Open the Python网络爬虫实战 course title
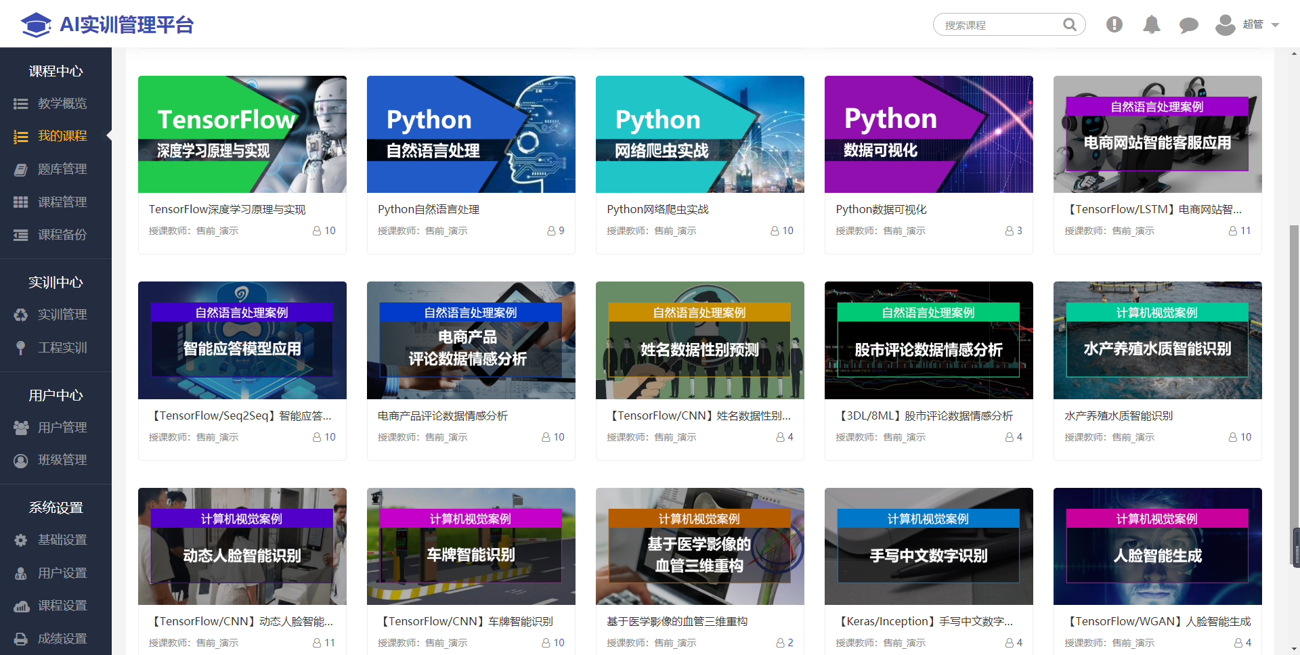Screen dimensions: 1300x655 pyautogui.click(x=657, y=210)
